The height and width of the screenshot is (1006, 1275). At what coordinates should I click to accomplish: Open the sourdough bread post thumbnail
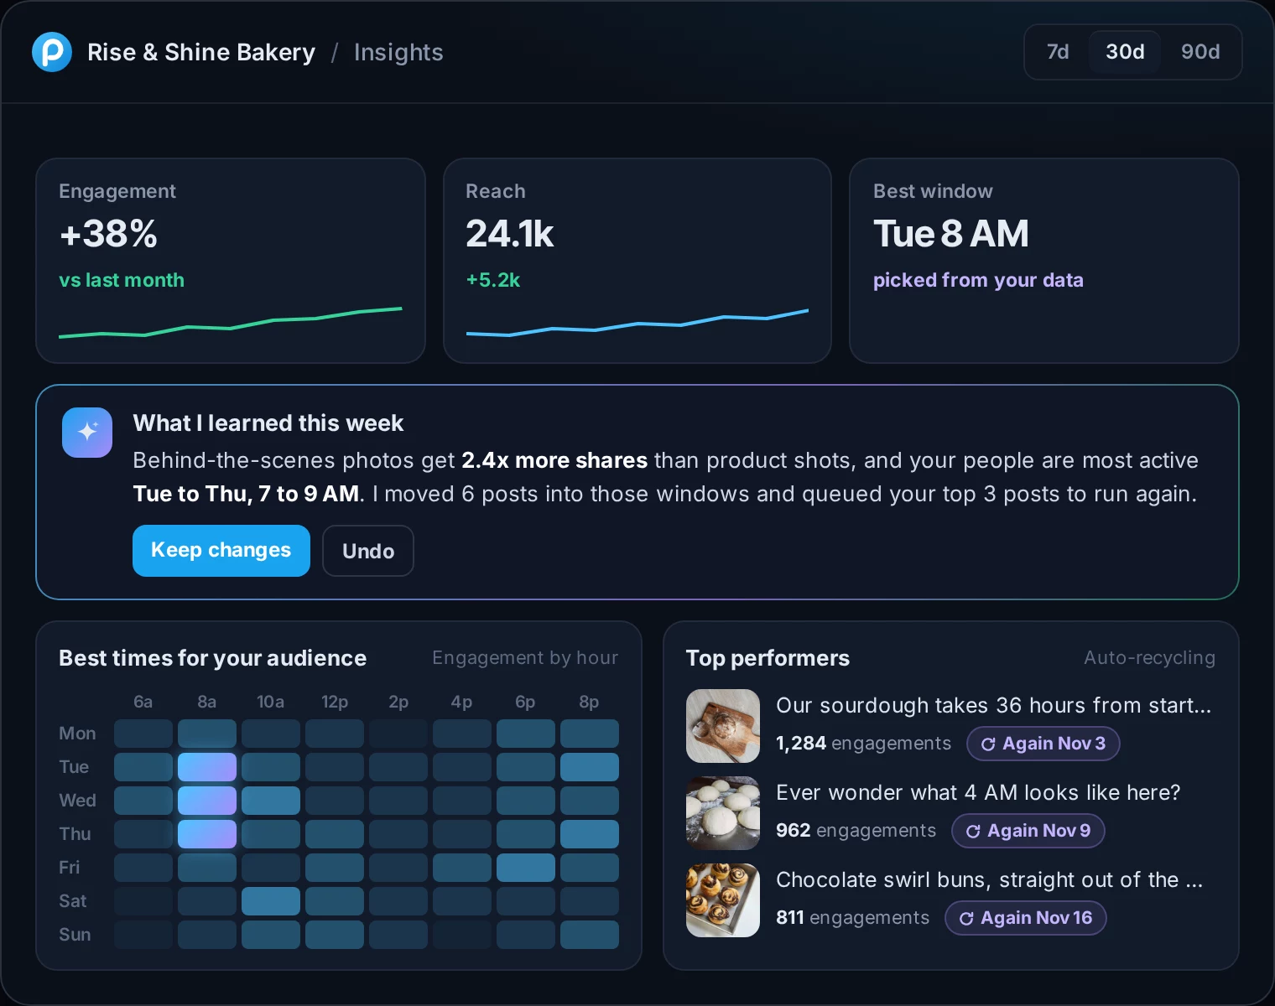click(x=723, y=726)
